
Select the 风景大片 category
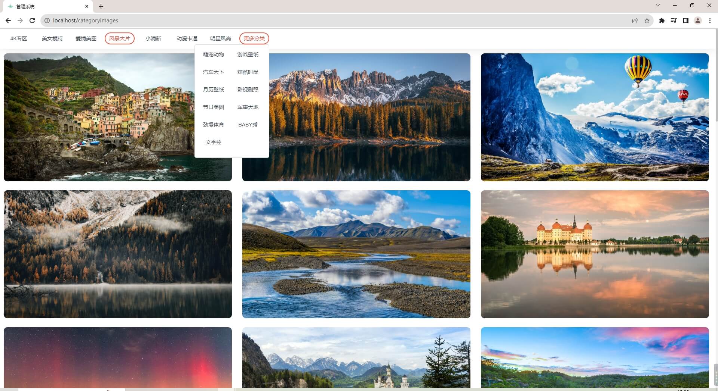(x=120, y=38)
